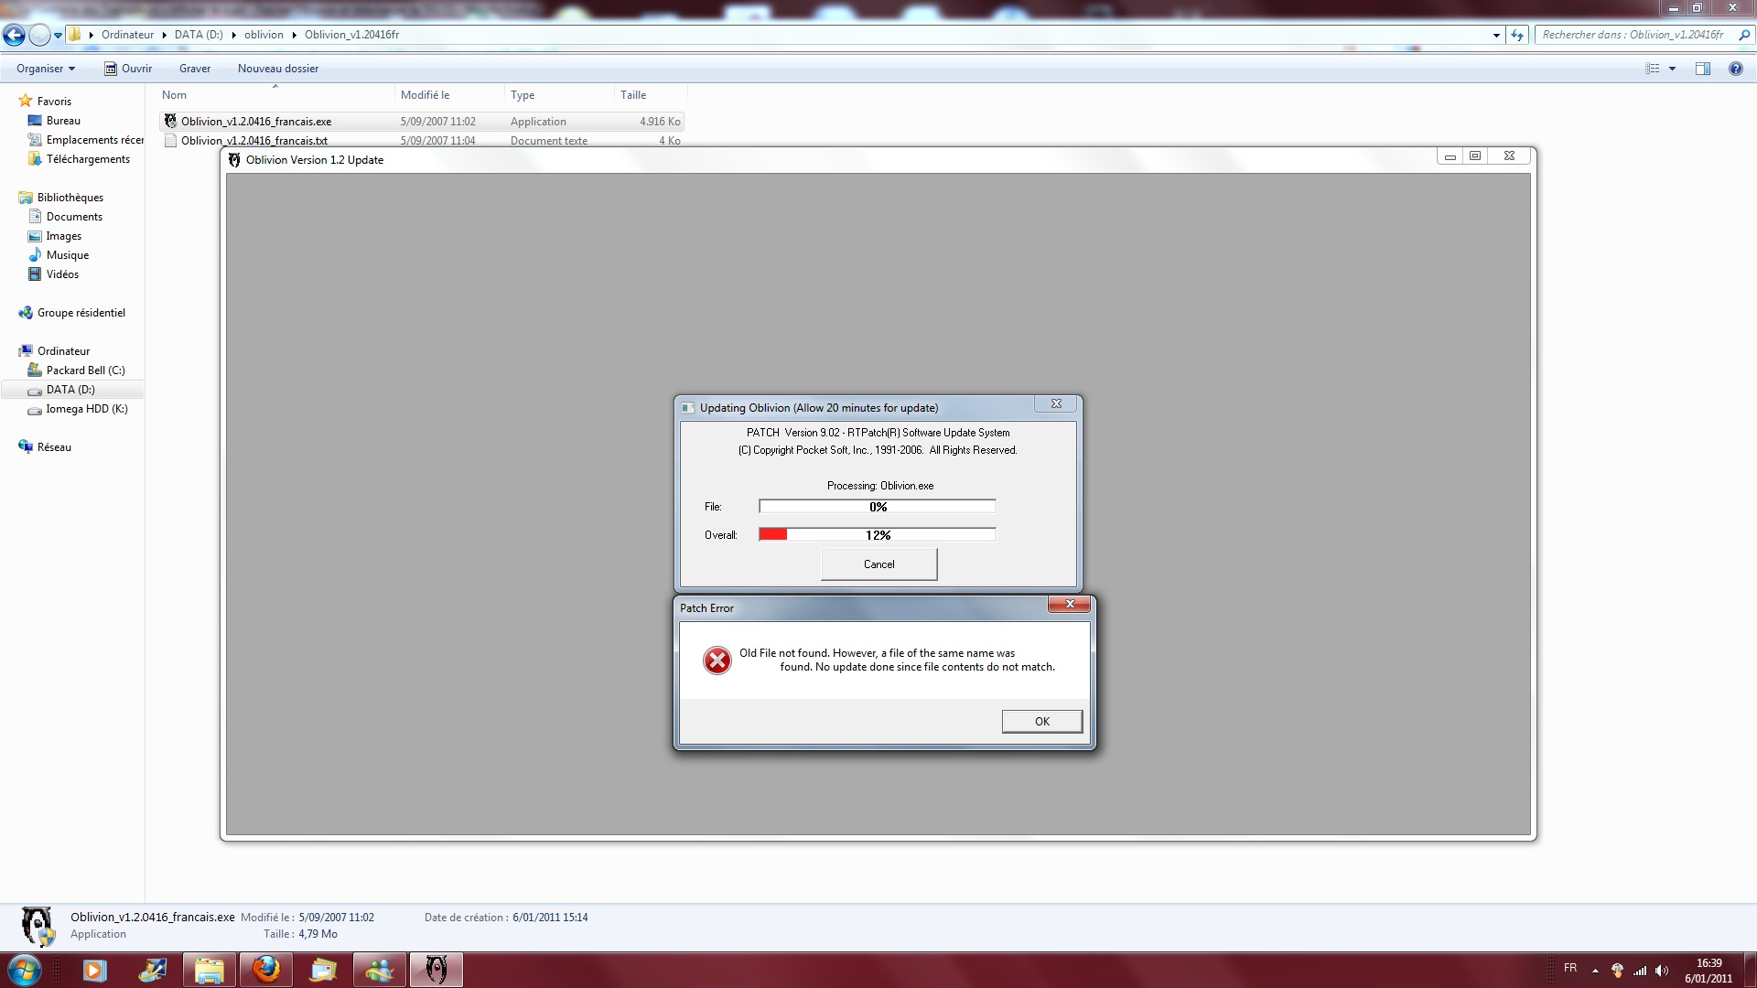Toggle the preview pane icon
Viewport: 1757px width, 988px height.
click(1703, 69)
